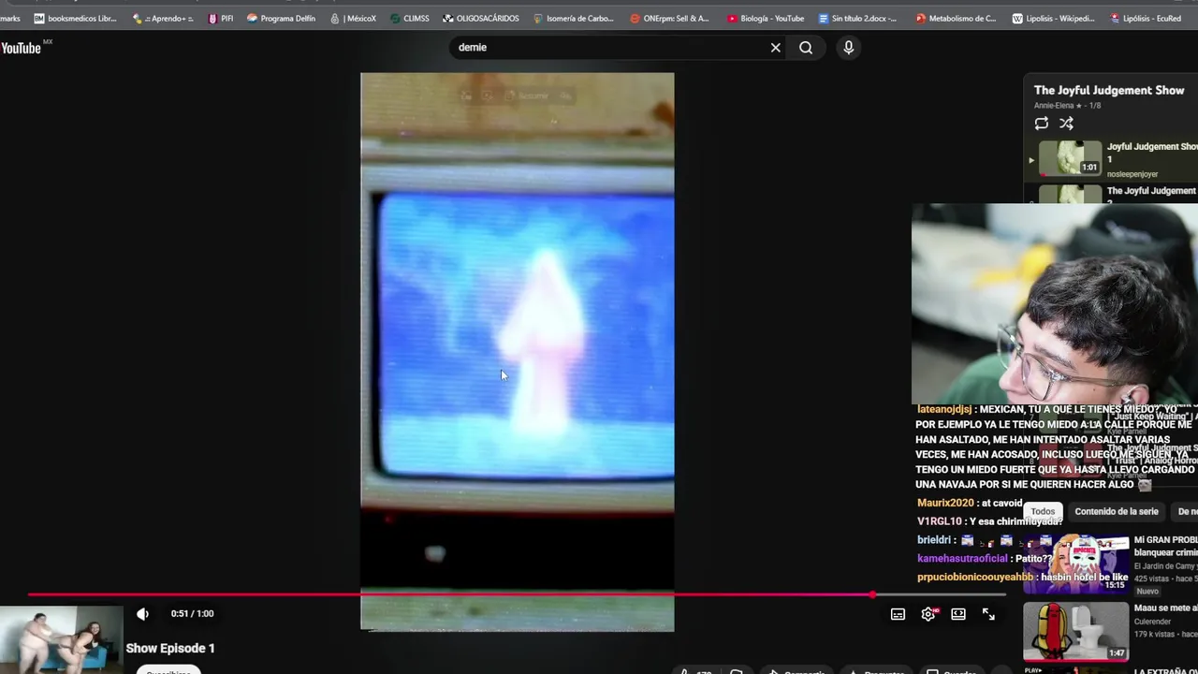This screenshot has height=674, width=1198.
Task: Open the "Maau se mete al" video thumbnail
Action: (1075, 631)
